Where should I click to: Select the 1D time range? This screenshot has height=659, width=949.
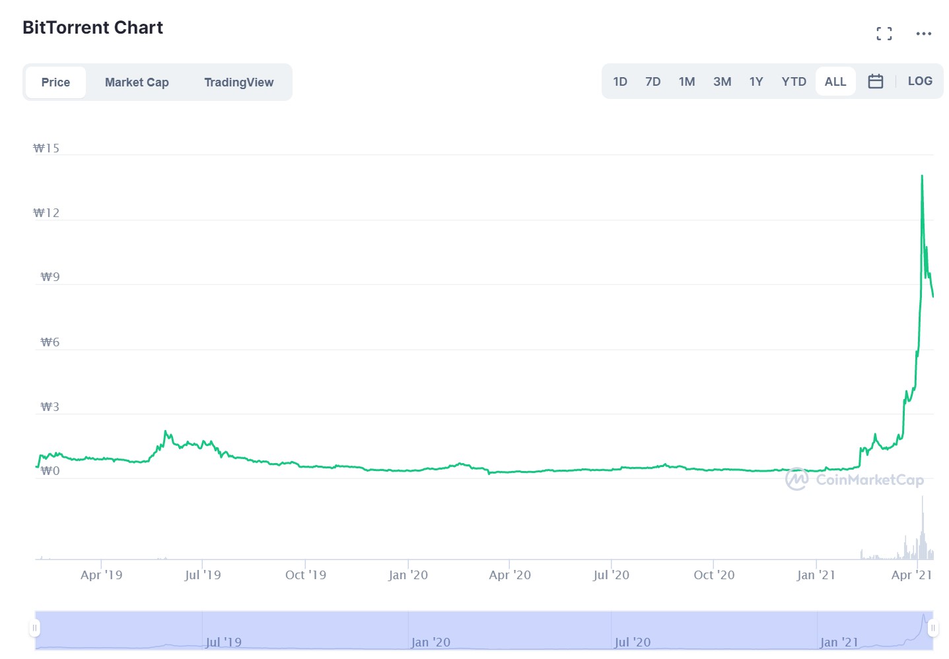click(620, 82)
